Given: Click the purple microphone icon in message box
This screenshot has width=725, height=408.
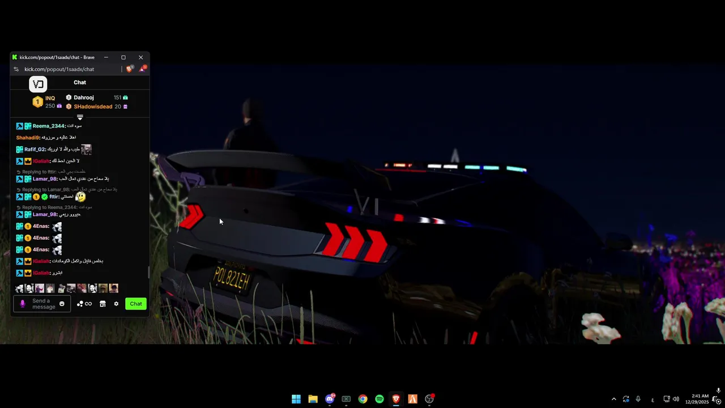Looking at the screenshot, I should tap(23, 304).
